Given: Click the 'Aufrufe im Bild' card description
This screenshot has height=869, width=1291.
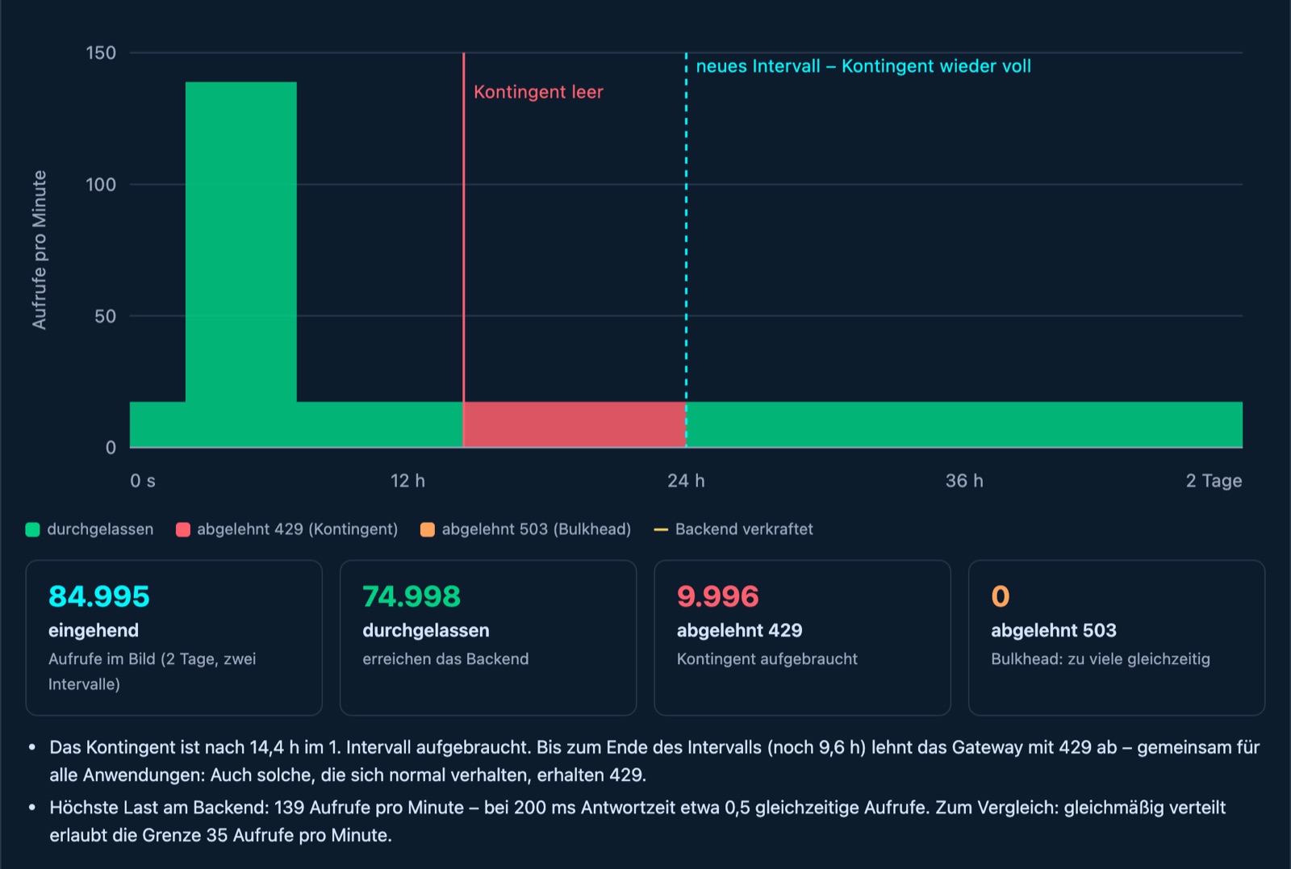Looking at the screenshot, I should pyautogui.click(x=152, y=671).
